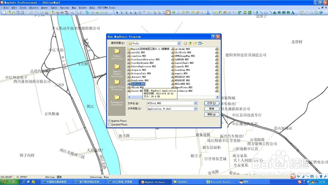Select the Grabber hand tool
Image resolution: width=328 pixels, height=185 pixels.
pos(168,12)
